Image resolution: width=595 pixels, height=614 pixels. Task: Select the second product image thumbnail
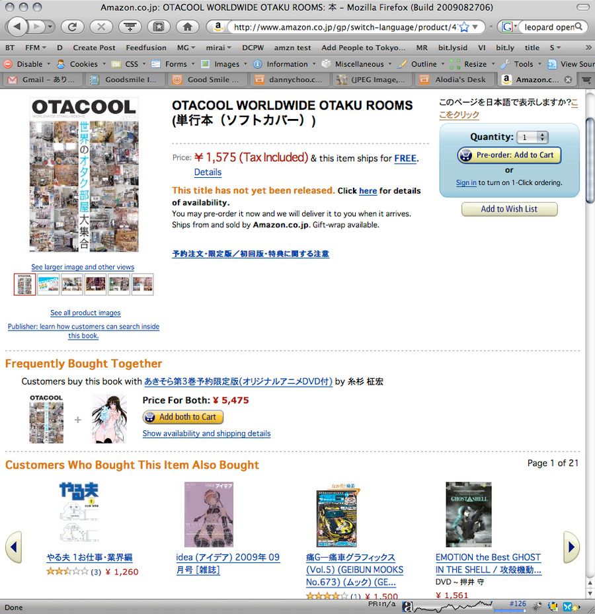click(x=48, y=284)
